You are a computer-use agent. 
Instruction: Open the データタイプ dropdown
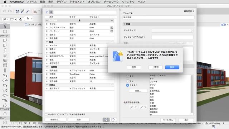point(172,30)
